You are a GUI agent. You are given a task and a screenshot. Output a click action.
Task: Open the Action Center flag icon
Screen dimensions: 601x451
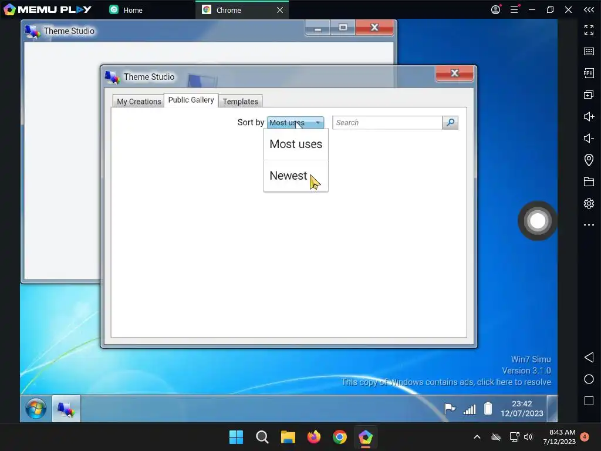(450, 409)
